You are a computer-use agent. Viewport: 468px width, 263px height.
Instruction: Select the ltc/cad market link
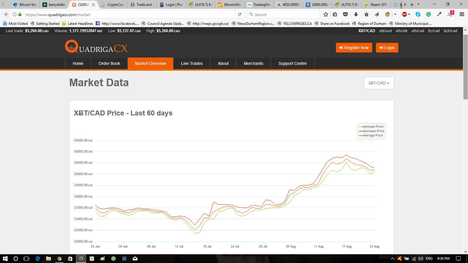tap(434, 31)
